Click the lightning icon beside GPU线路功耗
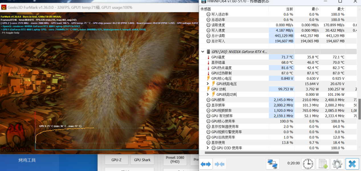361x171 pixels. click(214, 94)
